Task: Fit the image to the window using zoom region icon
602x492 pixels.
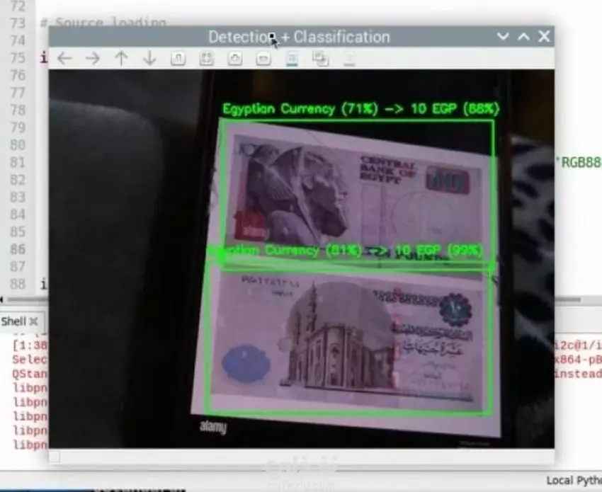Action: point(207,59)
